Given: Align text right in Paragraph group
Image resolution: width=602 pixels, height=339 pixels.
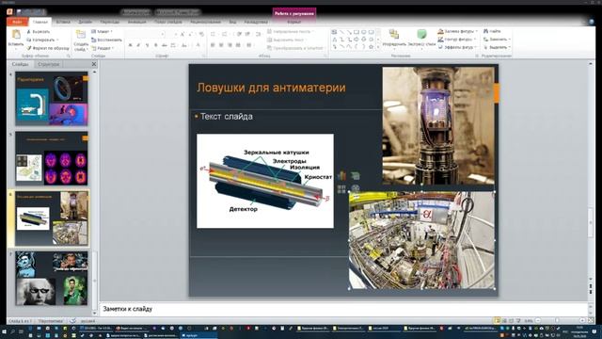Looking at the screenshot, I should click(230, 45).
